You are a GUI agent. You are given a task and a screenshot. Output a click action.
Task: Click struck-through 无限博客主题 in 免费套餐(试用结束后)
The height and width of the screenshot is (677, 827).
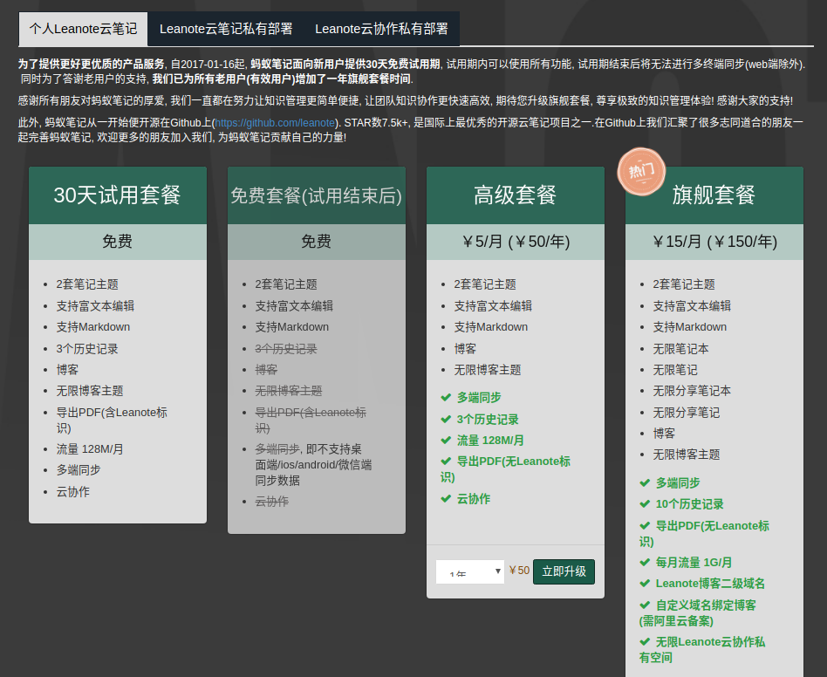tap(289, 391)
